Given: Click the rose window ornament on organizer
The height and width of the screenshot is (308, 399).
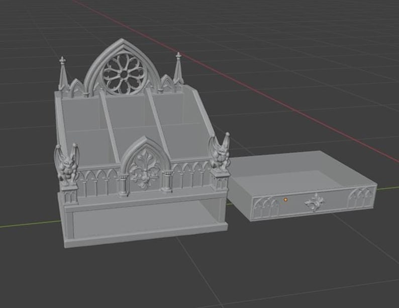Looking at the screenshot, I should click(123, 74).
